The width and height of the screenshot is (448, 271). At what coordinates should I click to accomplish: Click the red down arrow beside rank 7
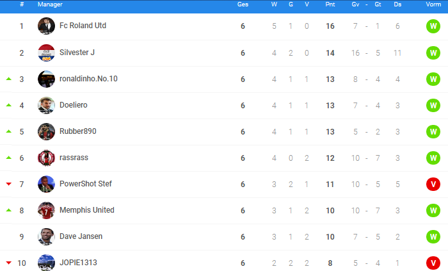(x=9, y=184)
